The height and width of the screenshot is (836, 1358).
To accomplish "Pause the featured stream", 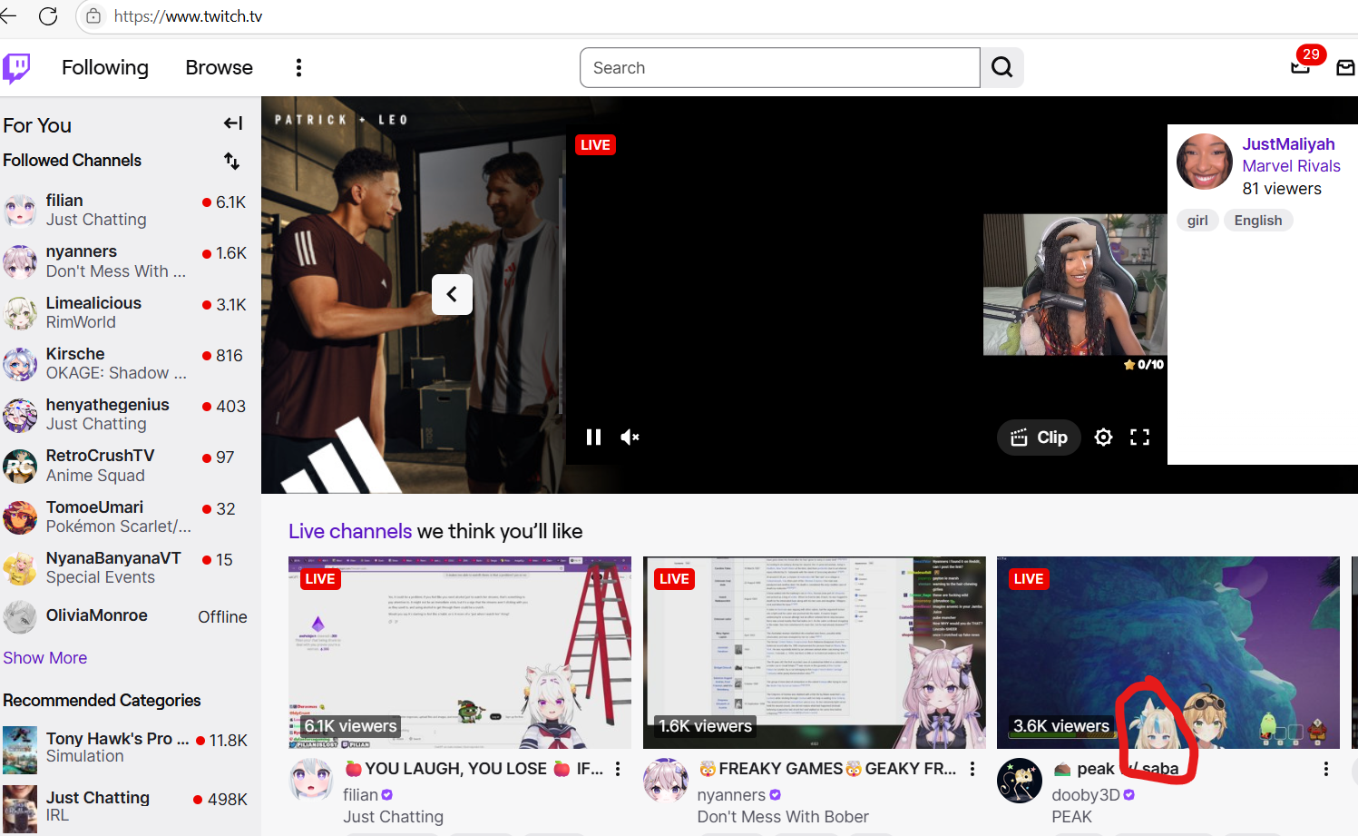I will 594,438.
